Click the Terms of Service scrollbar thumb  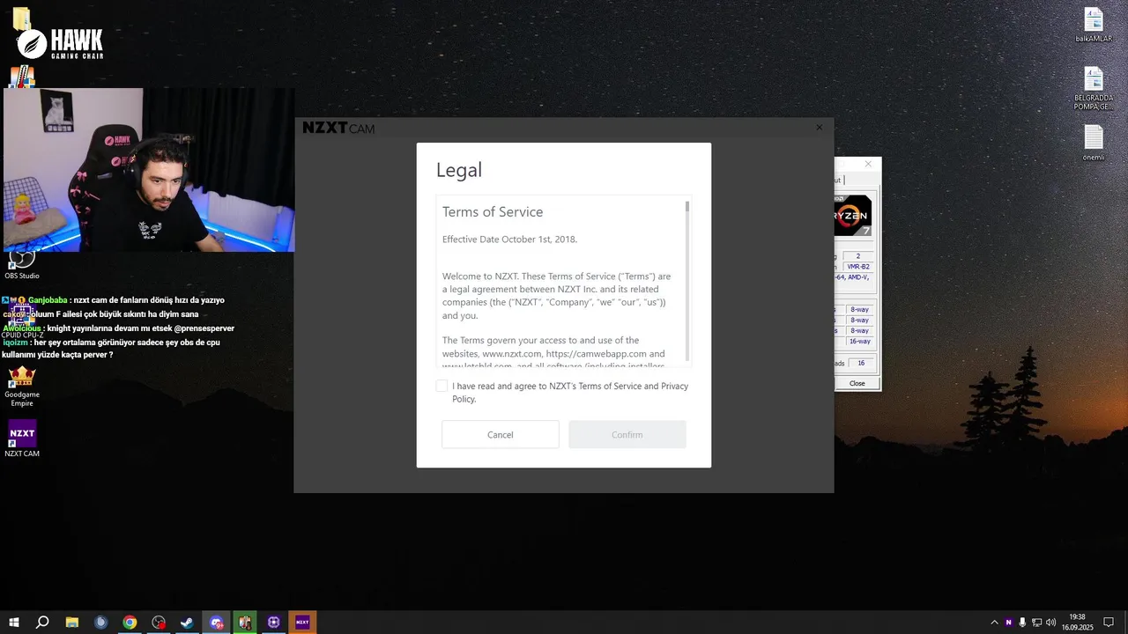pos(687,206)
